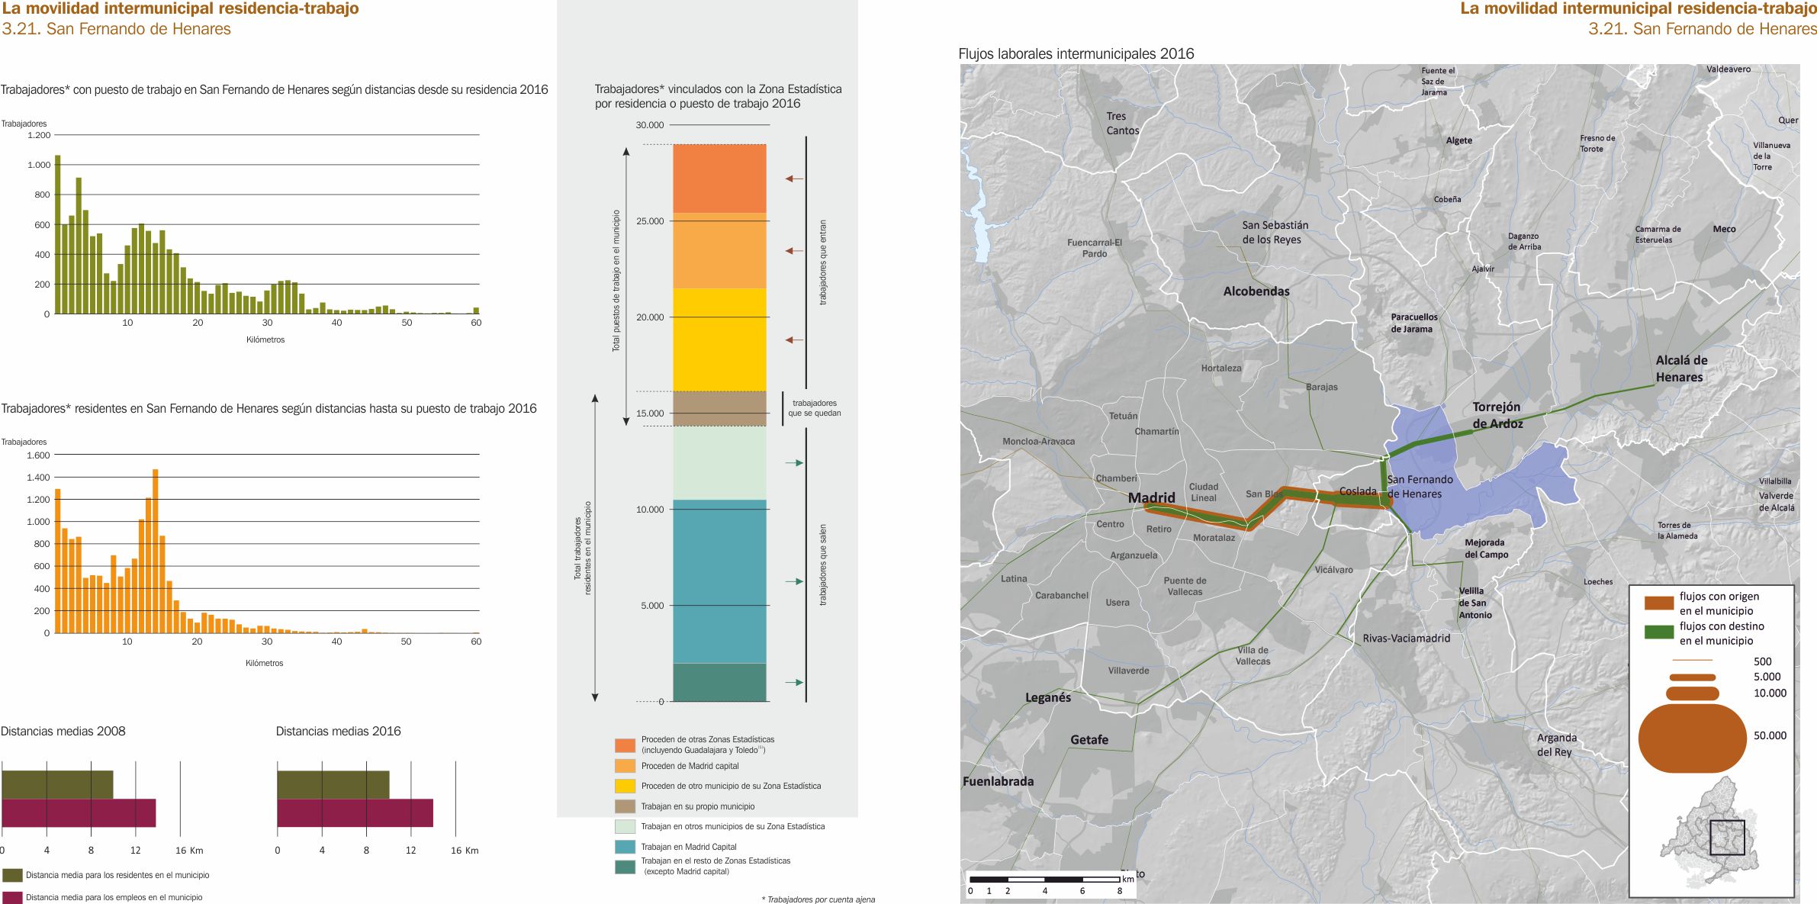Click the '* Trabajadores por cuenta ajena' footnote
This screenshot has width=1817, height=904.
point(818,899)
